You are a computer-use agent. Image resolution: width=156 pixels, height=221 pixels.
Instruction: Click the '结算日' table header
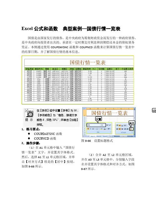click(110, 69)
